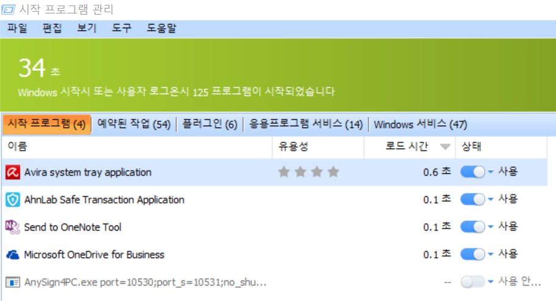The height and width of the screenshot is (301, 556).
Task: Click the Send to OneNote Tool icon
Action: point(12,227)
